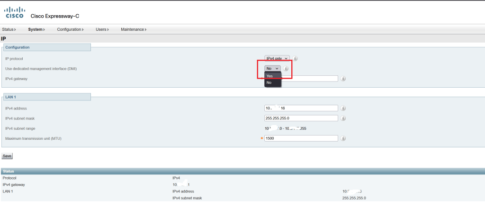
Task: Click into the LAN 1 IPv4 address field
Action: click(301, 108)
